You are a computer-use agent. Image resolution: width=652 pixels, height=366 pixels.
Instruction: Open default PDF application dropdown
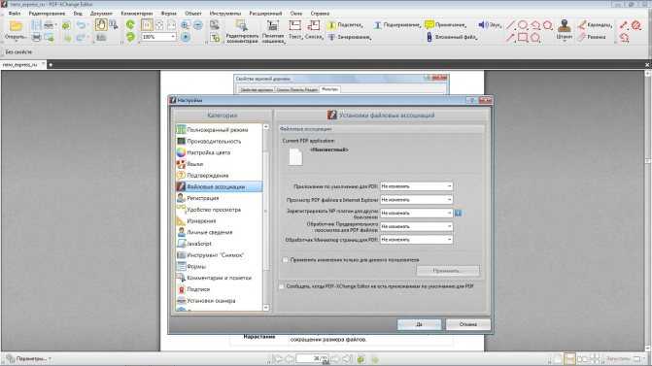point(416,186)
